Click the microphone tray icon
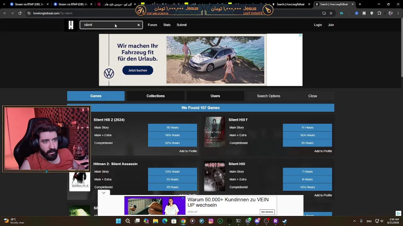This screenshot has height=226, width=403. [361, 221]
